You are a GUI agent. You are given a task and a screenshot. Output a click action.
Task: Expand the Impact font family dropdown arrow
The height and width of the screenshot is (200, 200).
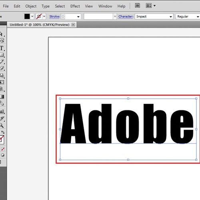[x=171, y=17]
